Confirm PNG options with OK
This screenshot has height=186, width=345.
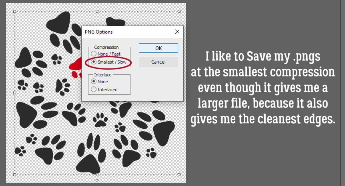pos(158,48)
